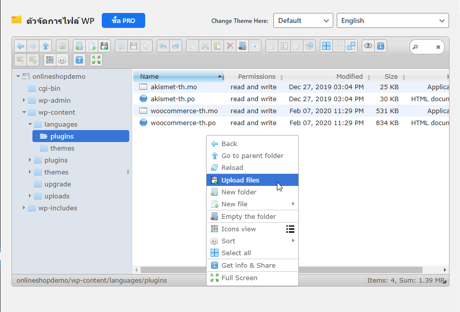Clear search with the X button
460x312 pixels.
tap(438, 47)
